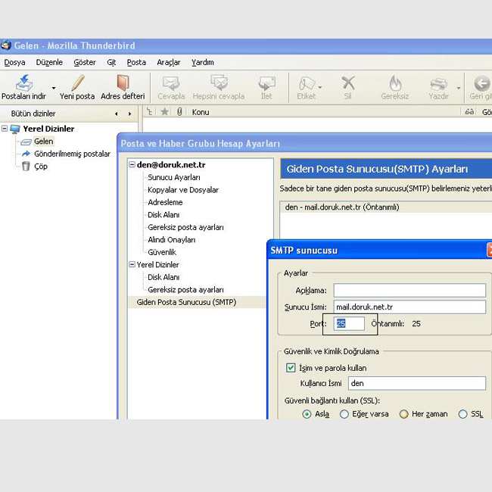Open the Yazdır dropdown arrow
This screenshot has width=492, height=492.
click(x=459, y=88)
